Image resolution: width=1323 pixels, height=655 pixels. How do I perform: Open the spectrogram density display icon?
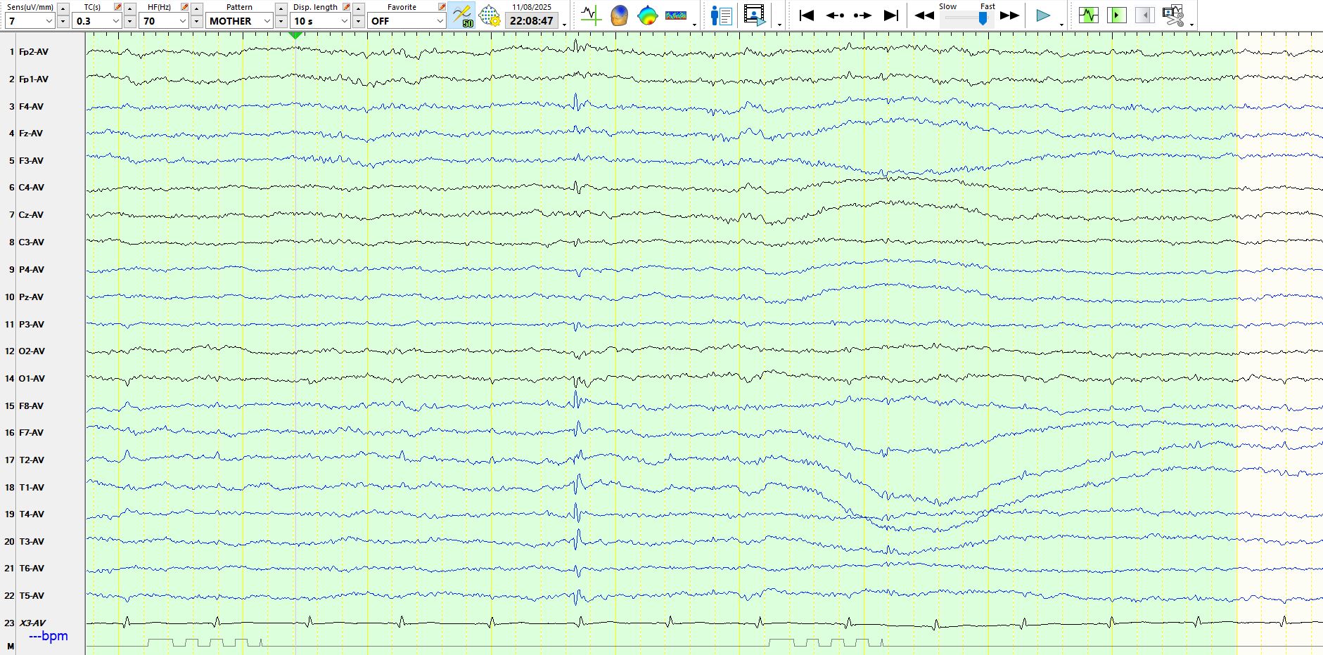[x=676, y=15]
